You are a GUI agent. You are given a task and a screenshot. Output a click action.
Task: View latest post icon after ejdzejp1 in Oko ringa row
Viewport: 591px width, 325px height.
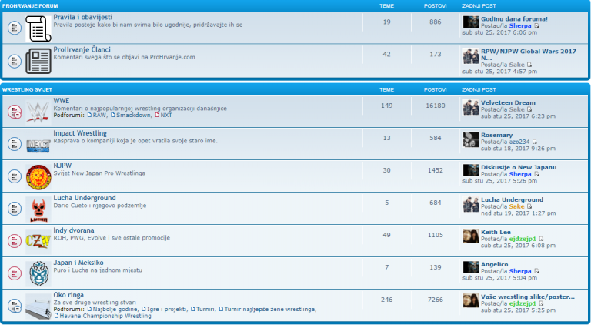coord(541,304)
